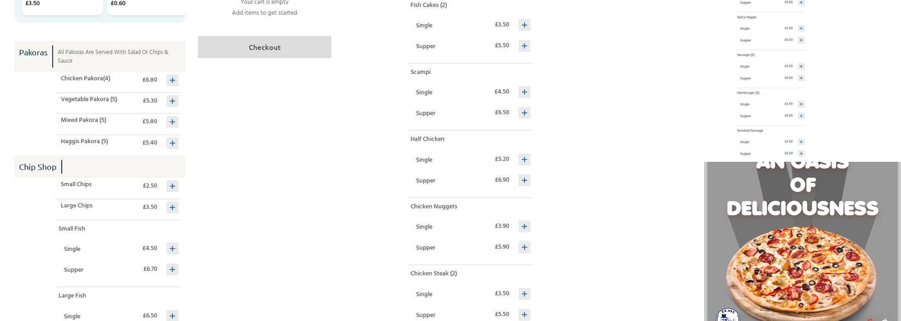Add Chicken Nuggets Single to cart
The image size is (901, 321).
(525, 227)
